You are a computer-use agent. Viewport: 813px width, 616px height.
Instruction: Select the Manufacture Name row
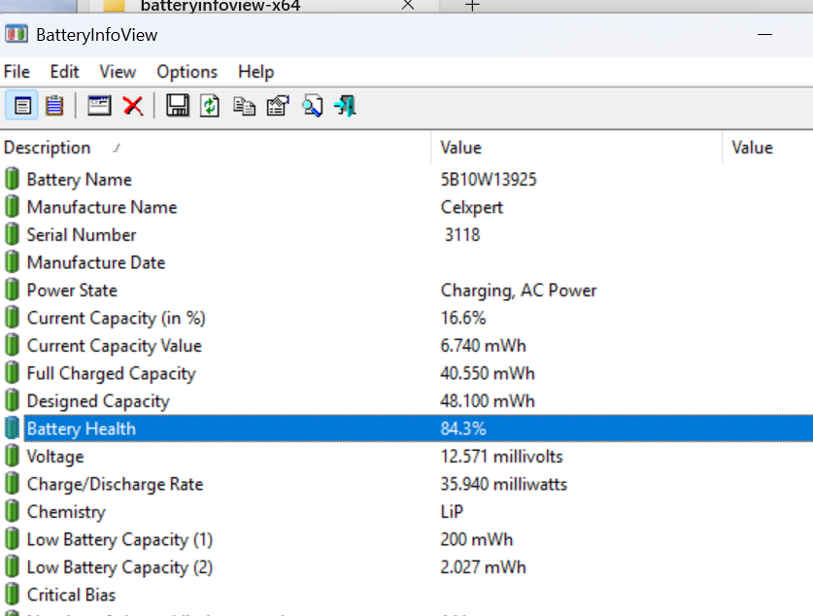(x=406, y=206)
